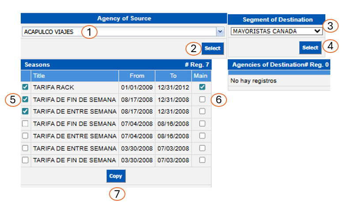Expand the Segment of Destination combo box
Viewport: 359px width, 211px height.
[276, 31]
